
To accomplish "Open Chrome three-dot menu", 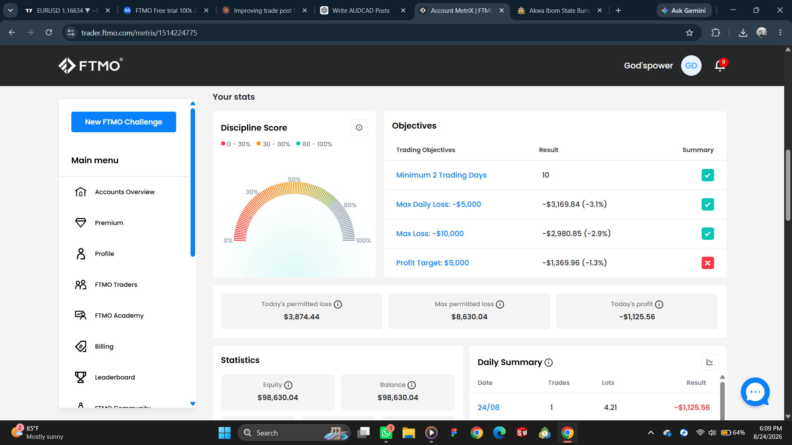I will click(x=780, y=33).
